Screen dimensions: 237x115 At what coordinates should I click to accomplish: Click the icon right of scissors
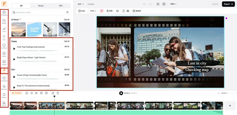[x=41, y=93]
